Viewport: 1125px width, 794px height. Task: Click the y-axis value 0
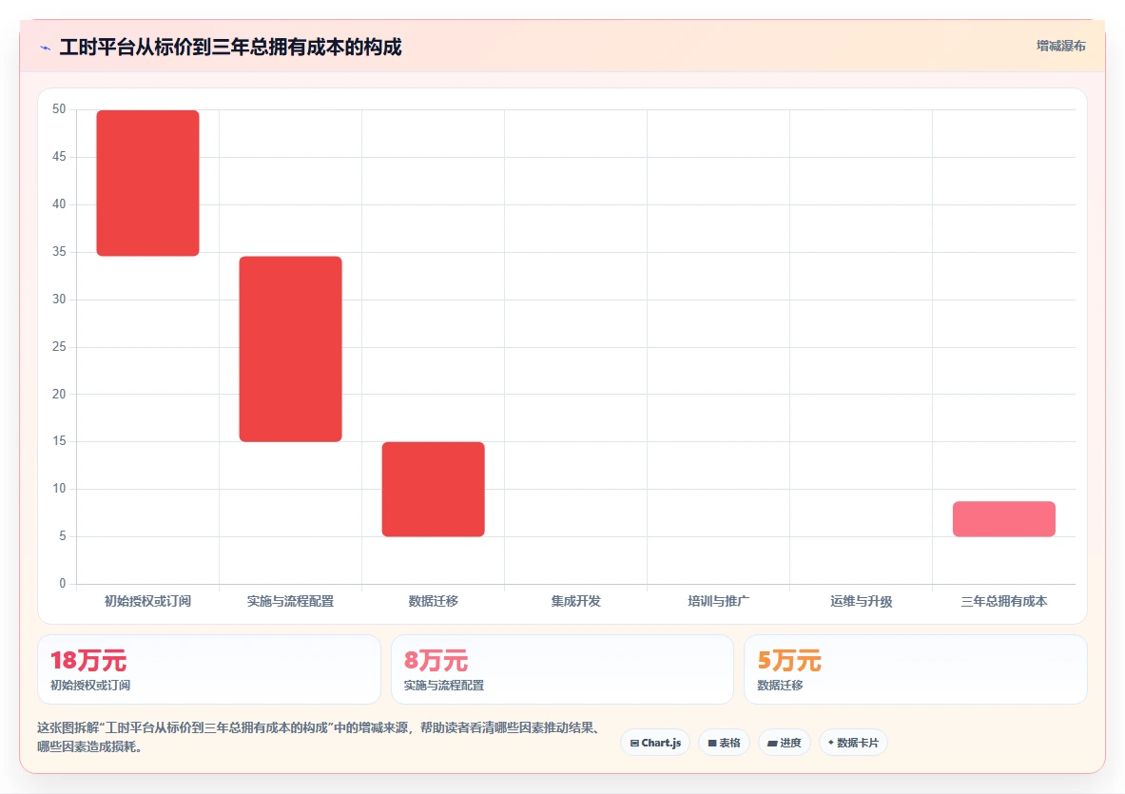(x=63, y=583)
